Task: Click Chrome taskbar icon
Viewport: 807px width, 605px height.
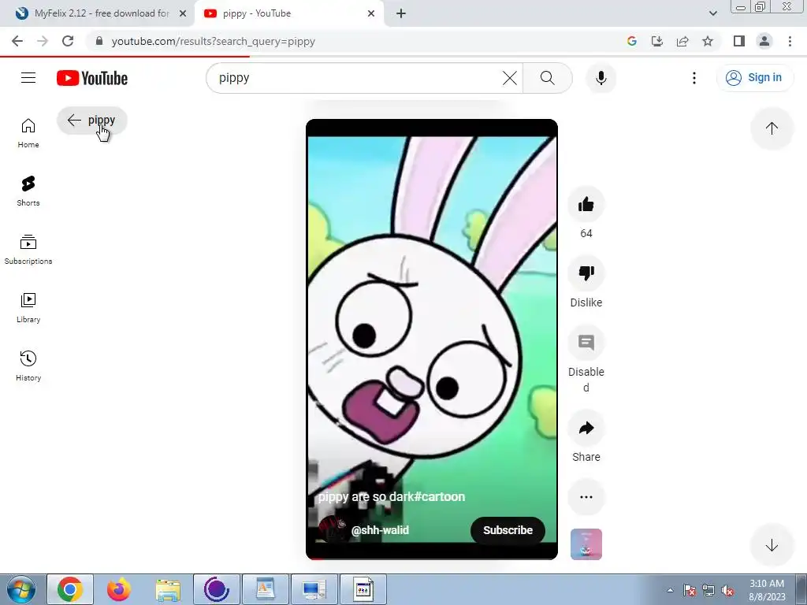Action: pyautogui.click(x=70, y=589)
